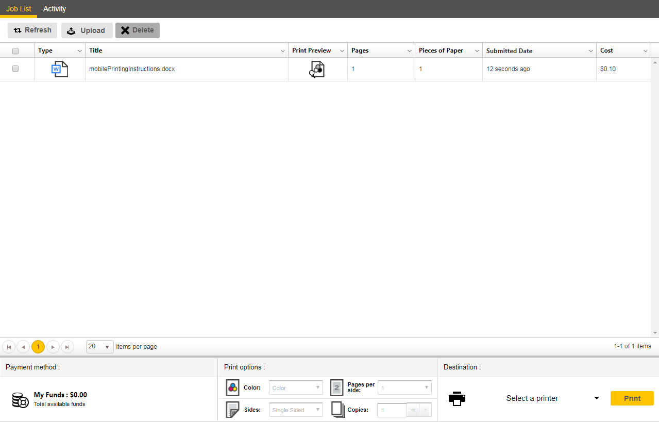The image size is (659, 422).
Task: Select the mobilePrintingInstructions.docx row checkbox
Action: (x=15, y=69)
